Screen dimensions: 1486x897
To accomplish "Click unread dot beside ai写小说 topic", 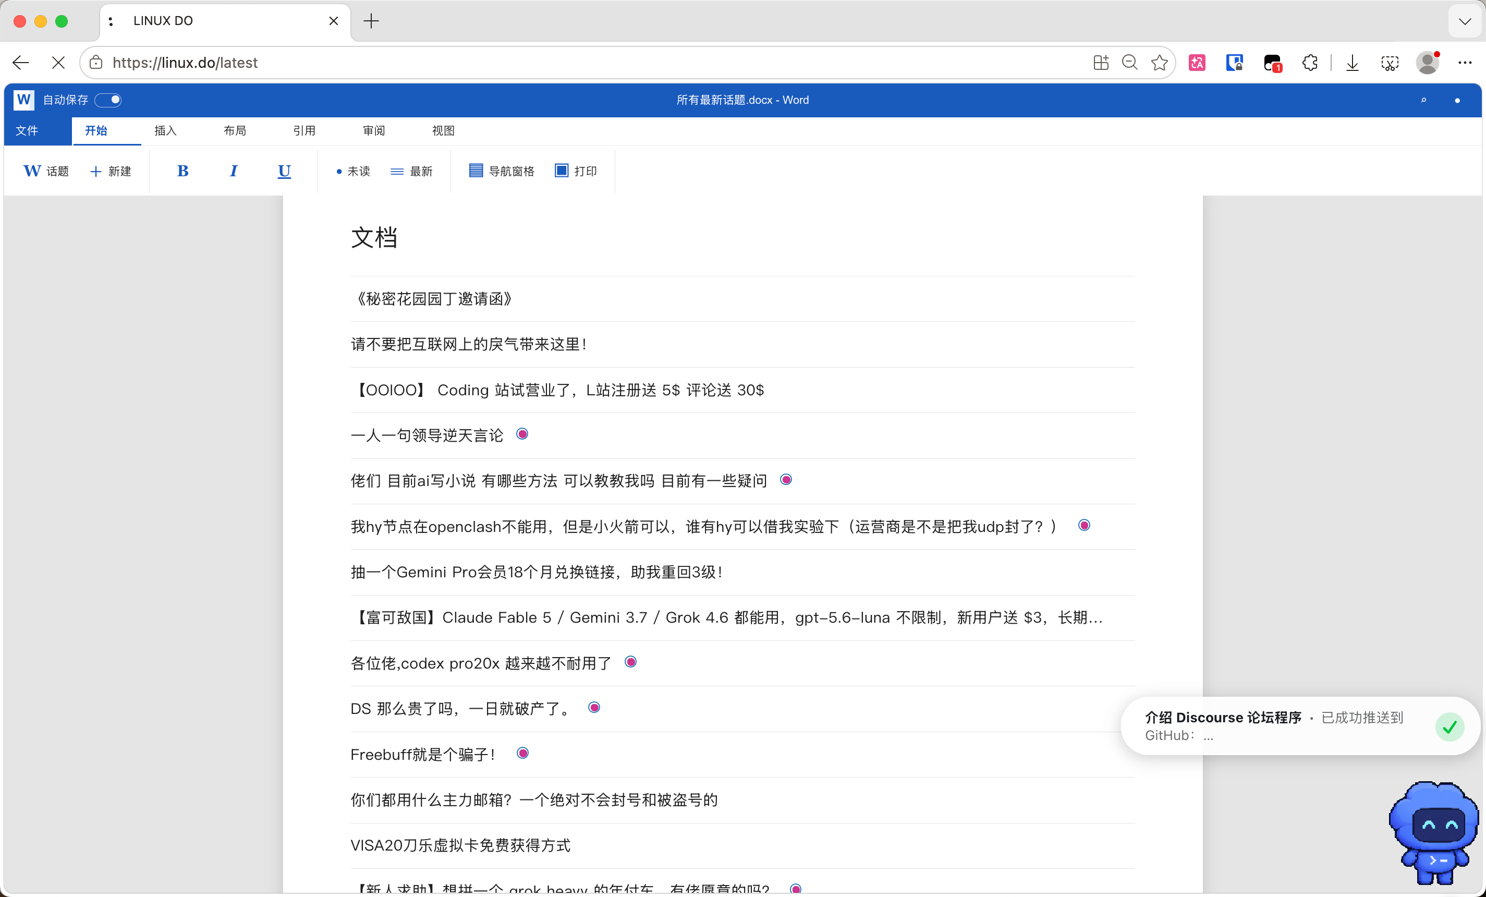I will 786,480.
